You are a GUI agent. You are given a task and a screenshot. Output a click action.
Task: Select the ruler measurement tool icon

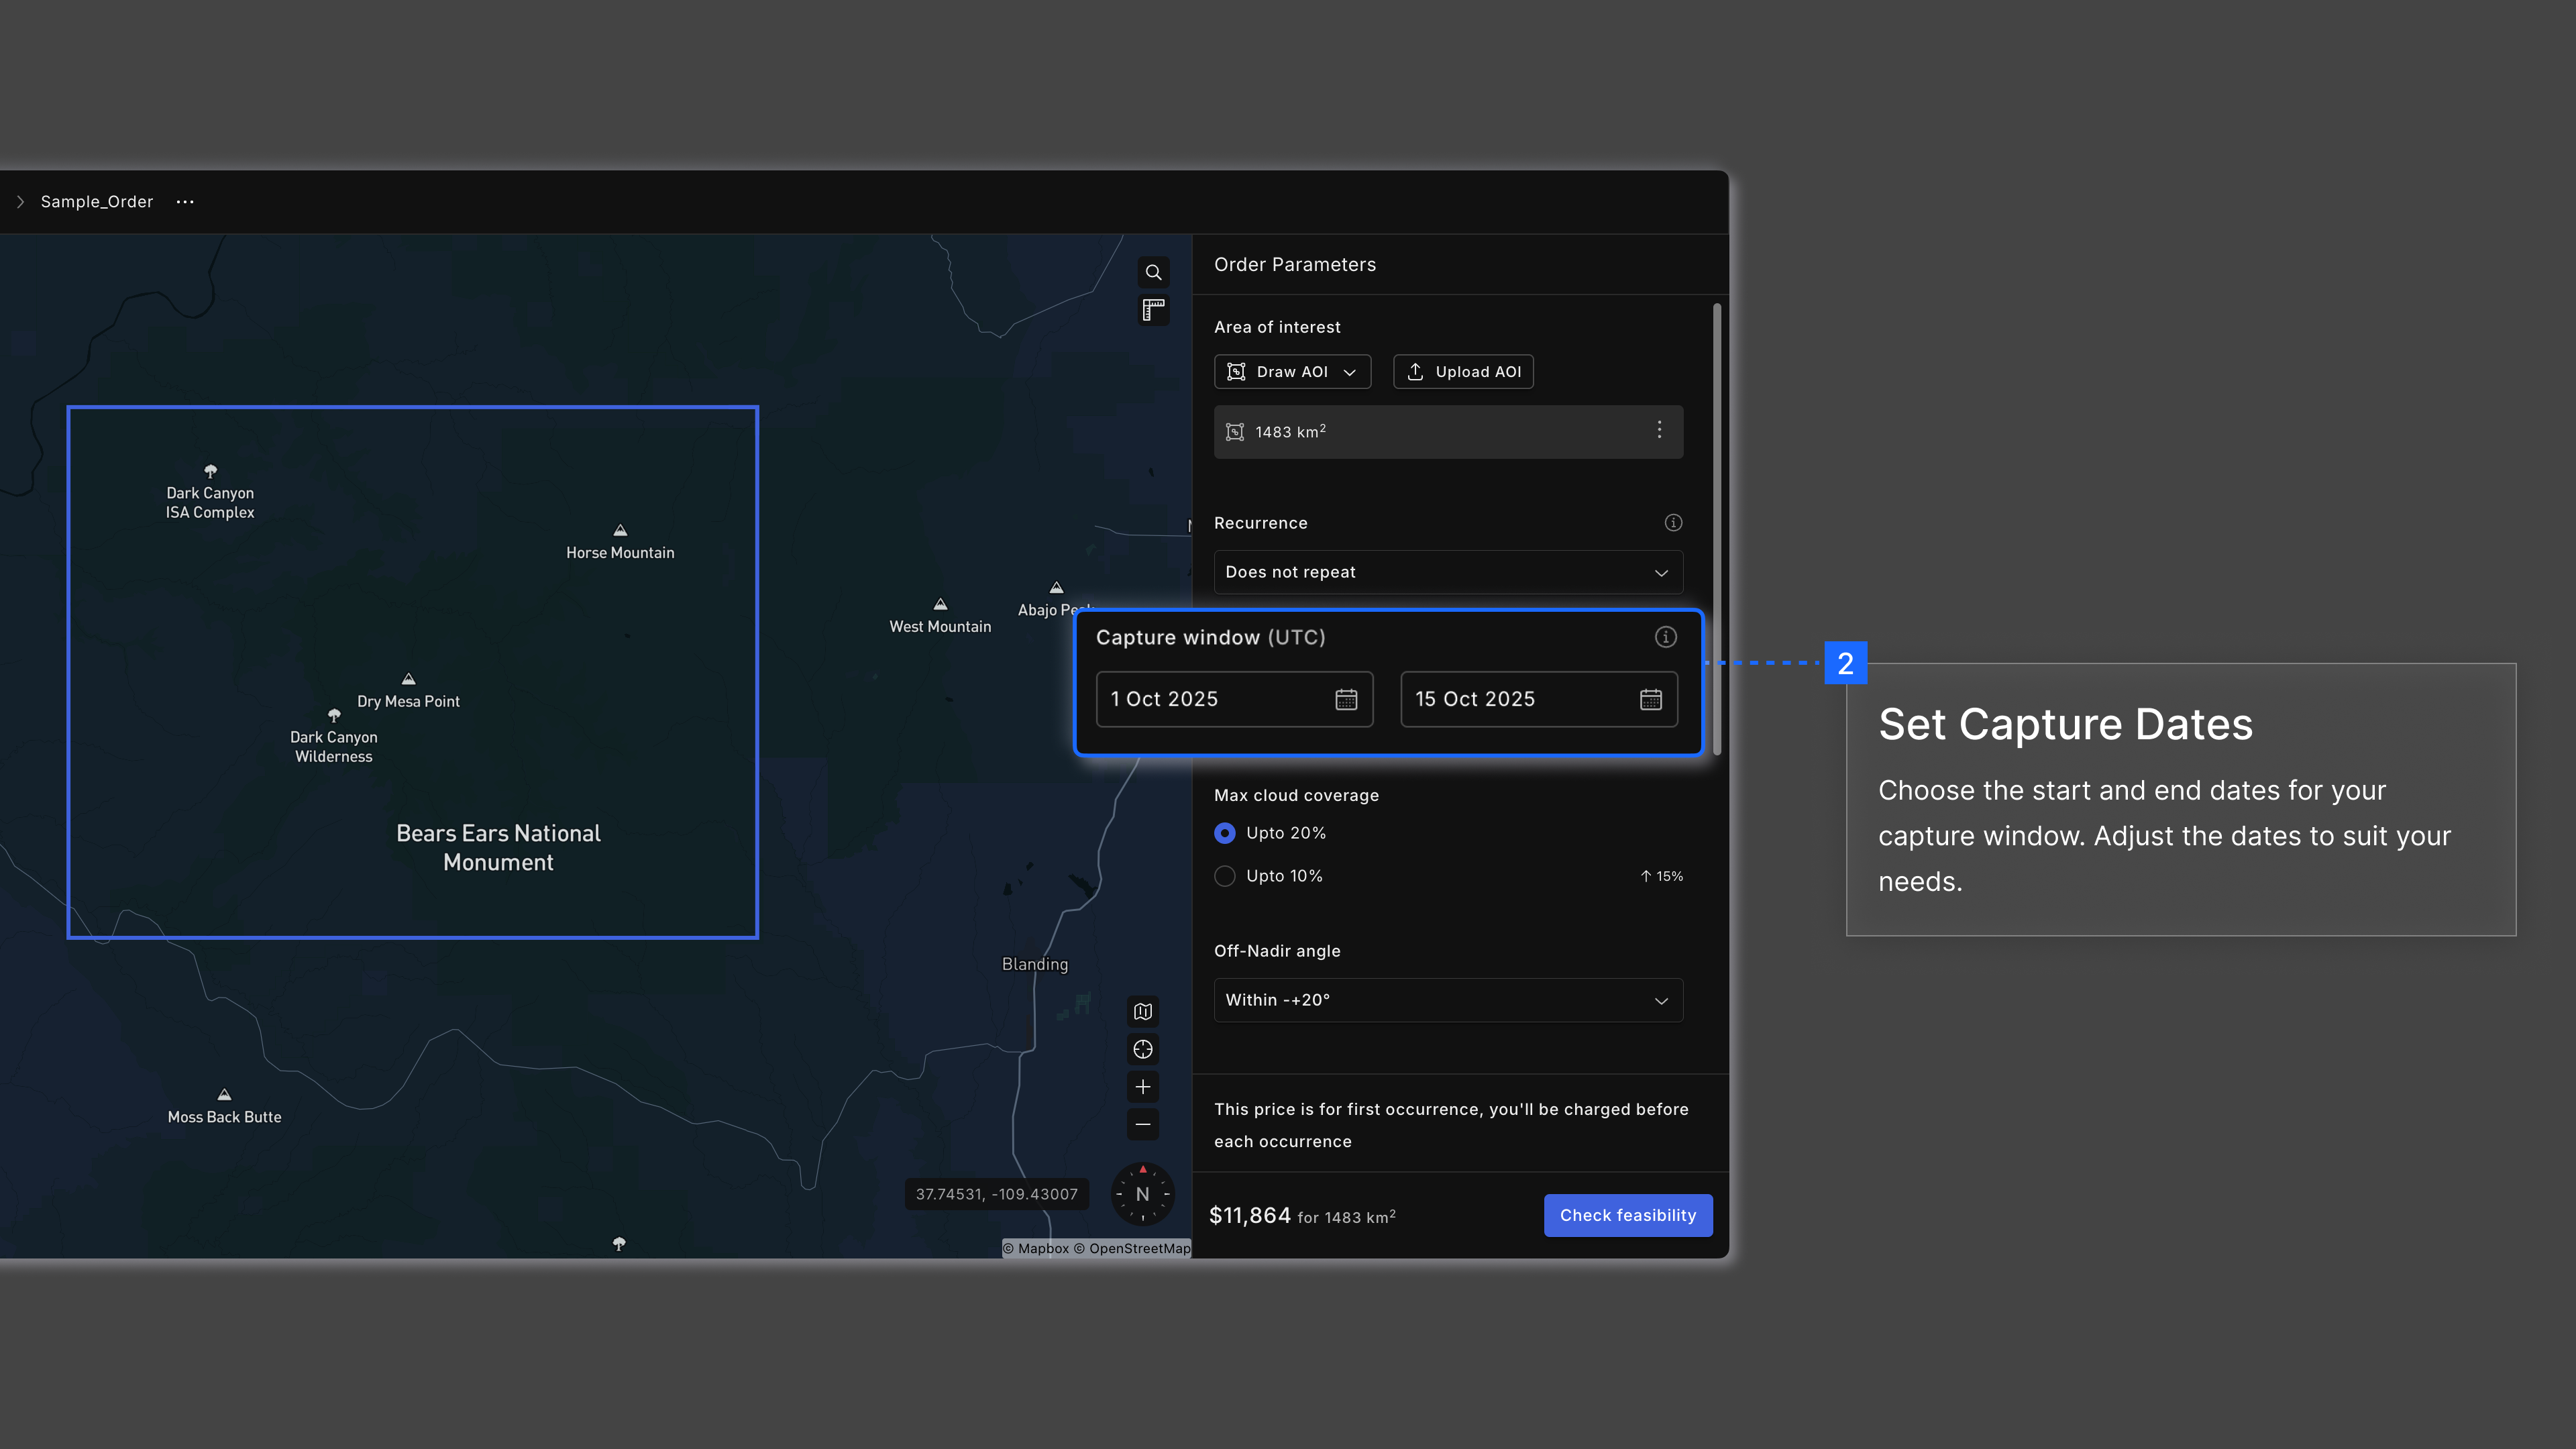click(1153, 310)
